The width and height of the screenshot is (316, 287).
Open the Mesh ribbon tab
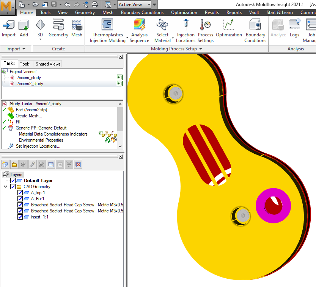pos(108,12)
